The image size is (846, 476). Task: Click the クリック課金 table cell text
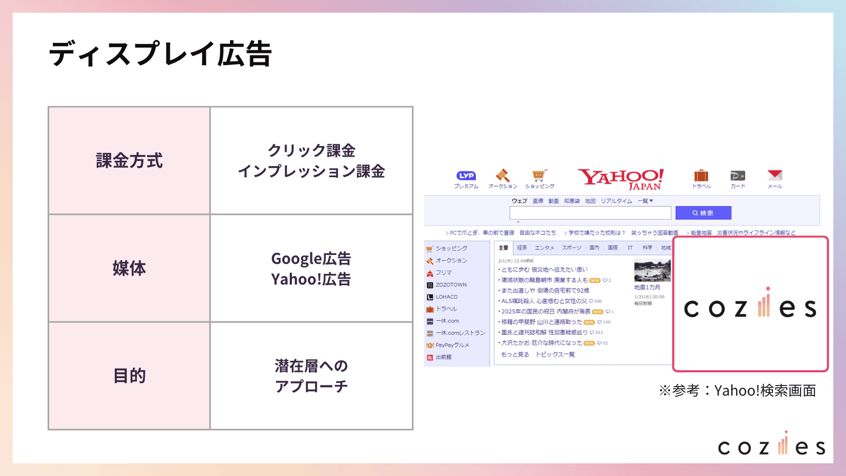(311, 150)
